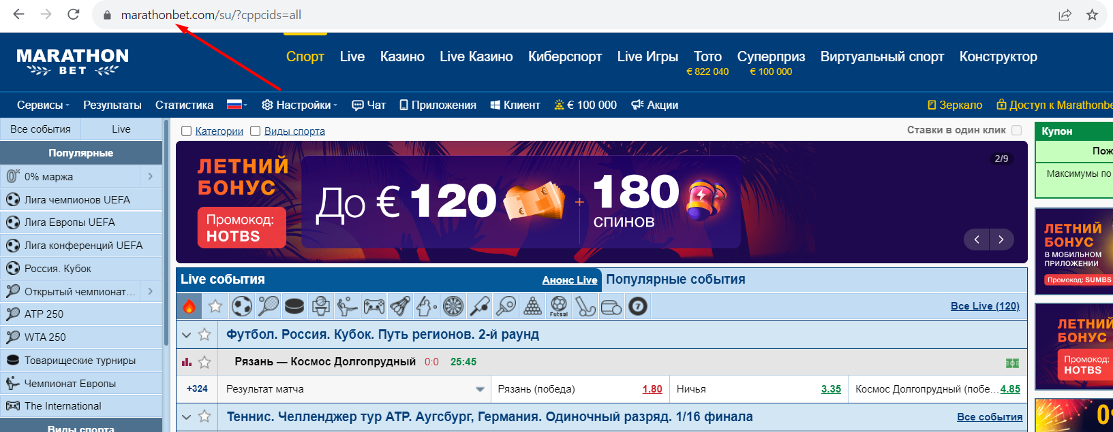
Task: Tick the Категории checkbox
Action: pos(186,131)
